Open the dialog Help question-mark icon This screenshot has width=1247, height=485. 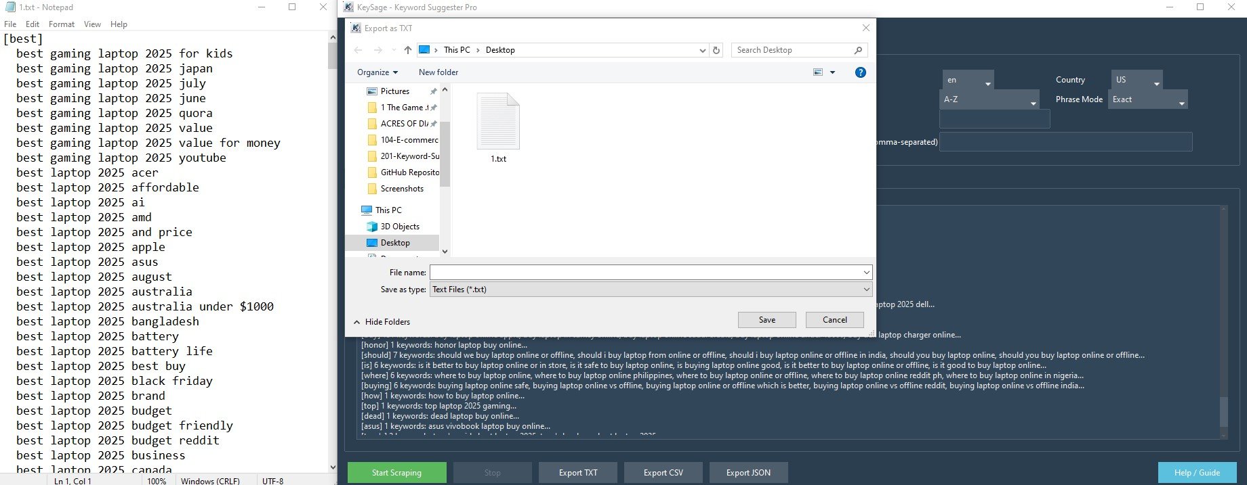pyautogui.click(x=860, y=72)
